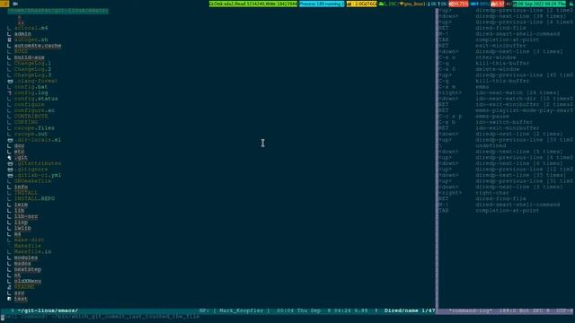Click the minibuffer shell command prompt
This screenshot has width=575, height=323.
[101, 317]
